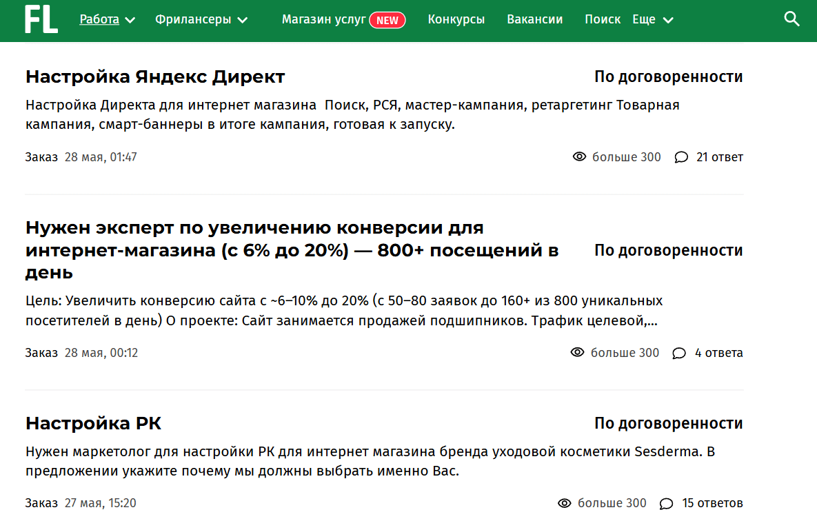Click description starting Цель: Увеличить конверсию сайта
Viewport: 817px width, 521px height.
344,311
